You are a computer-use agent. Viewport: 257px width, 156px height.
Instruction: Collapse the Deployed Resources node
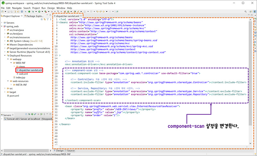point(5,56)
